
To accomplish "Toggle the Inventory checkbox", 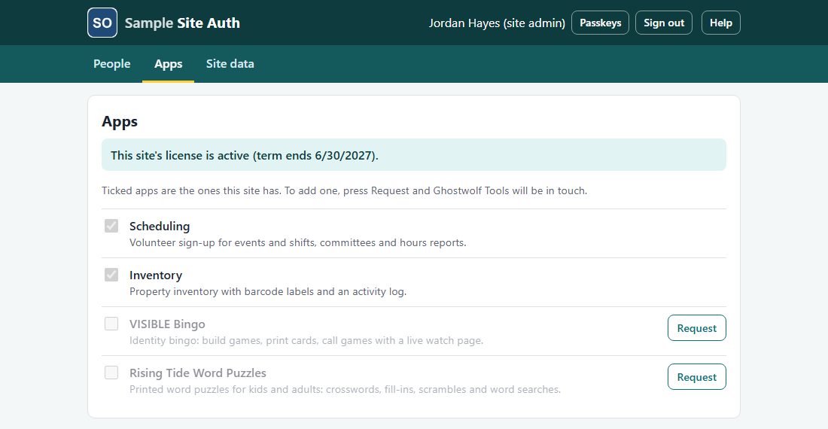I will [111, 275].
